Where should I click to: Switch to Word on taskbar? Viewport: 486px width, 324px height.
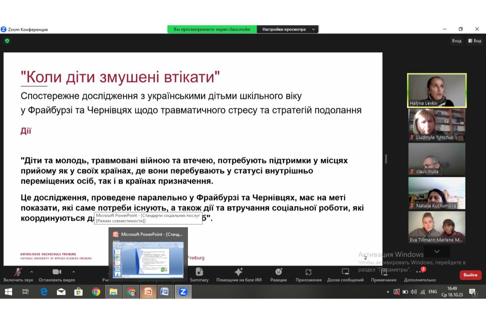pyautogui.click(x=165, y=292)
